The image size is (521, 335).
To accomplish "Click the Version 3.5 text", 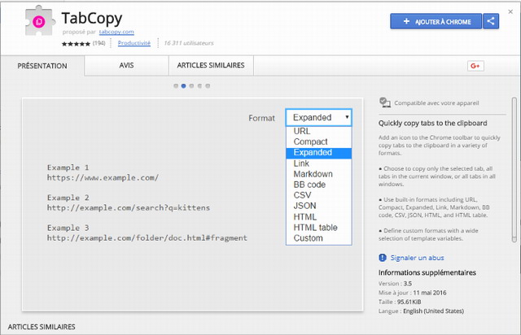I will click(x=395, y=284).
